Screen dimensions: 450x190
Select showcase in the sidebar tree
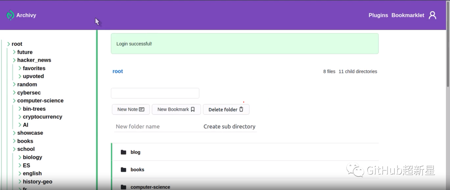click(x=30, y=133)
